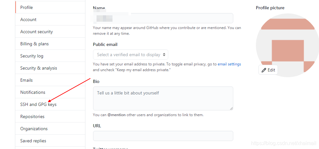The height and width of the screenshot is (149, 319).
Task: Focus the Bio text area
Action: [x=163, y=98]
